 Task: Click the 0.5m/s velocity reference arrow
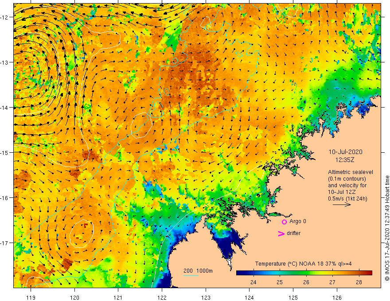(x=342, y=205)
